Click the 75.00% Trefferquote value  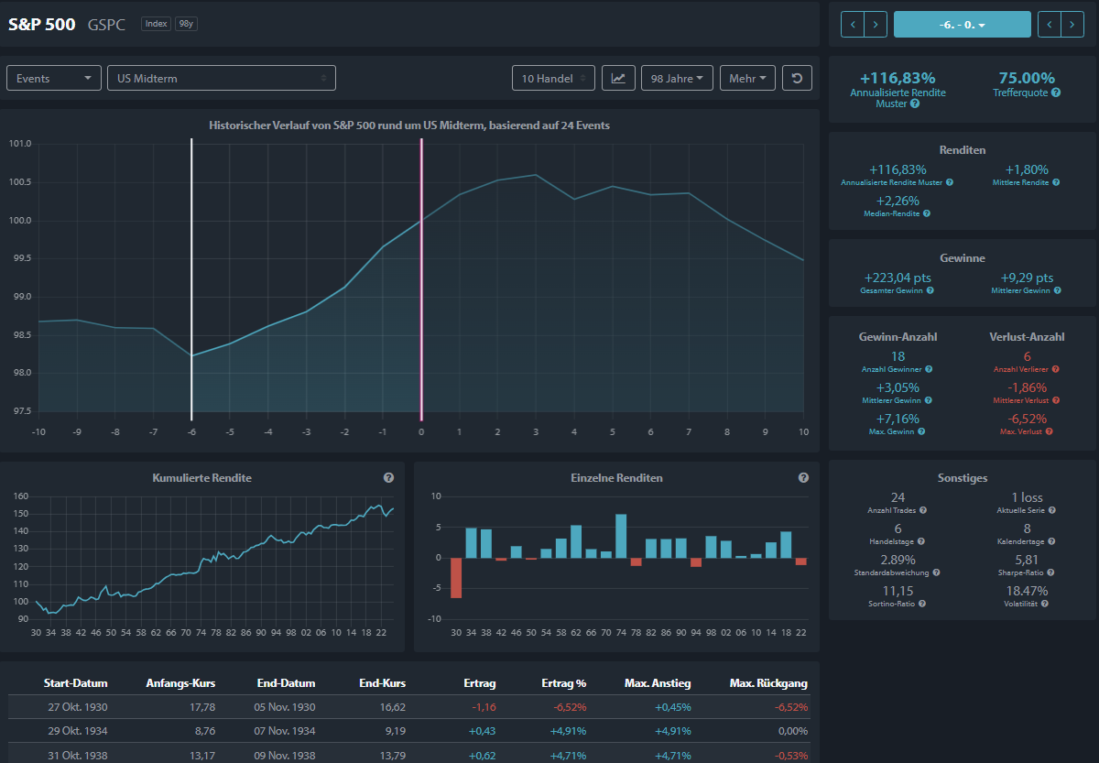click(x=1027, y=78)
